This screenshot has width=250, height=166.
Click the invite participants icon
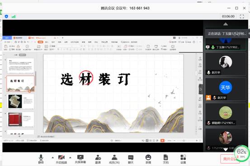pyautogui.click(x=98, y=159)
